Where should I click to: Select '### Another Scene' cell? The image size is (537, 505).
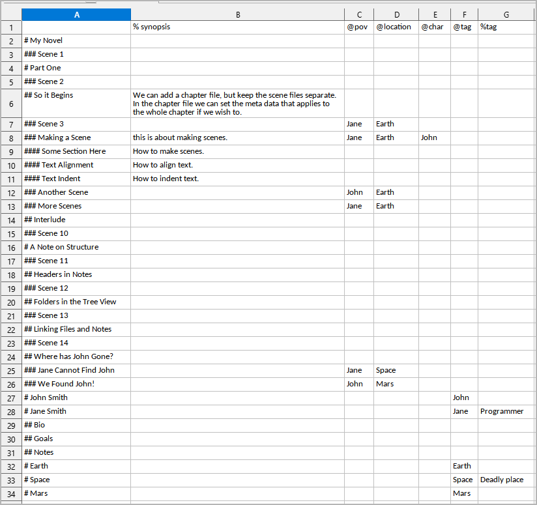point(76,193)
